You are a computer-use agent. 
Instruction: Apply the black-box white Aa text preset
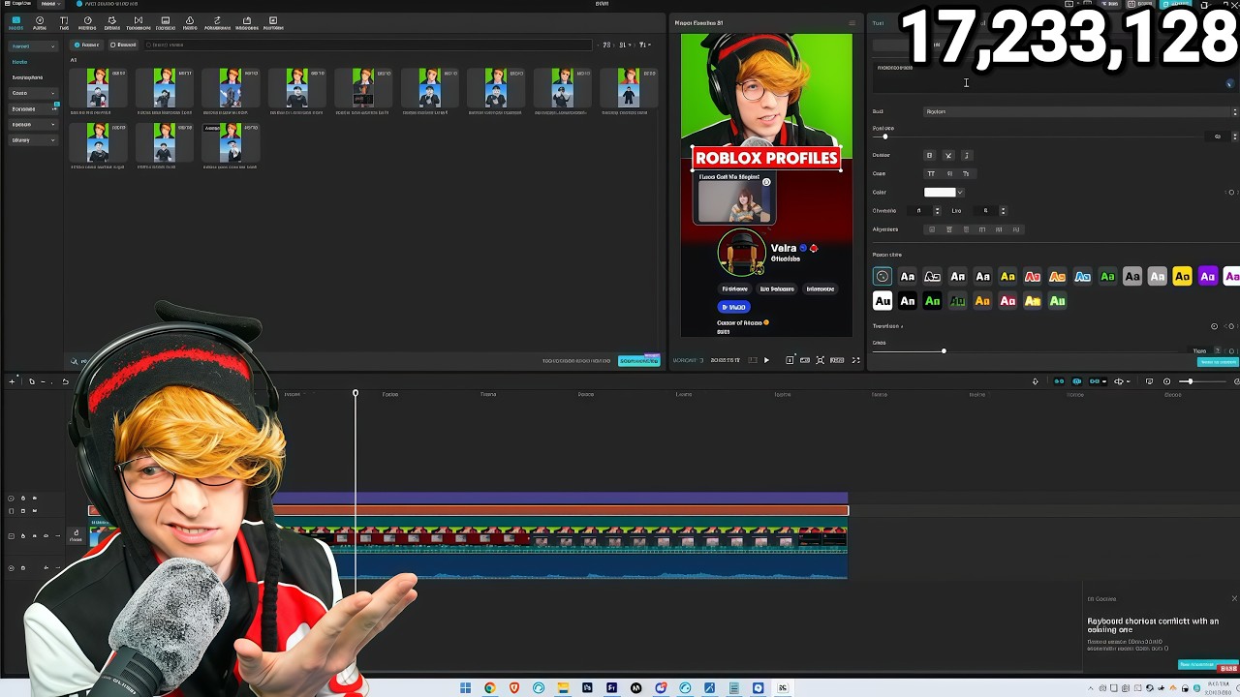click(x=908, y=301)
